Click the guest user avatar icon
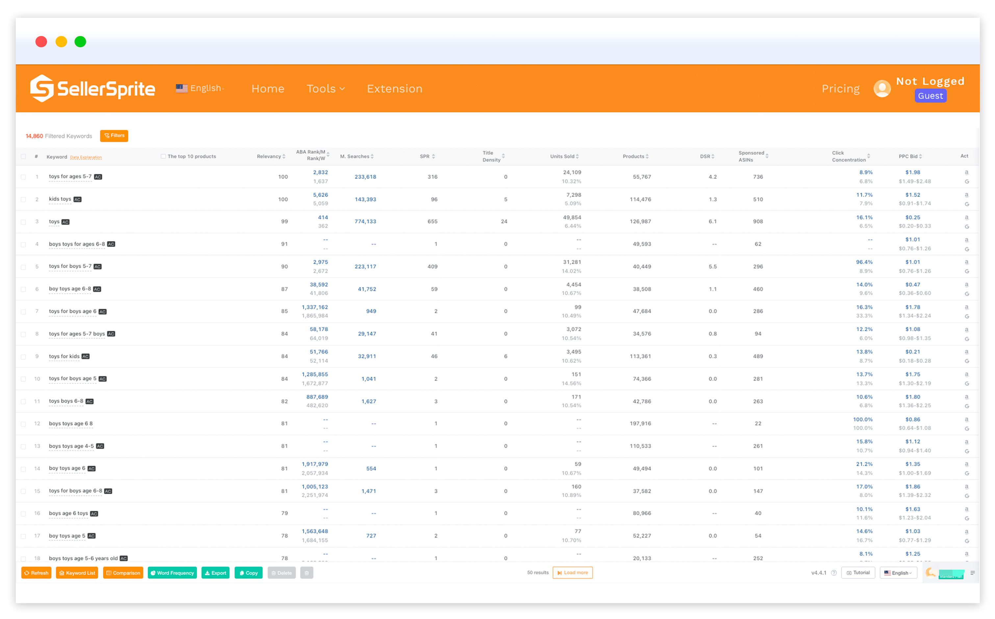Screen dimensions: 995x619 click(x=882, y=88)
